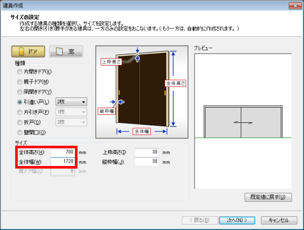Click the 全体幅 input field
The image size is (304, 230).
tap(63, 162)
